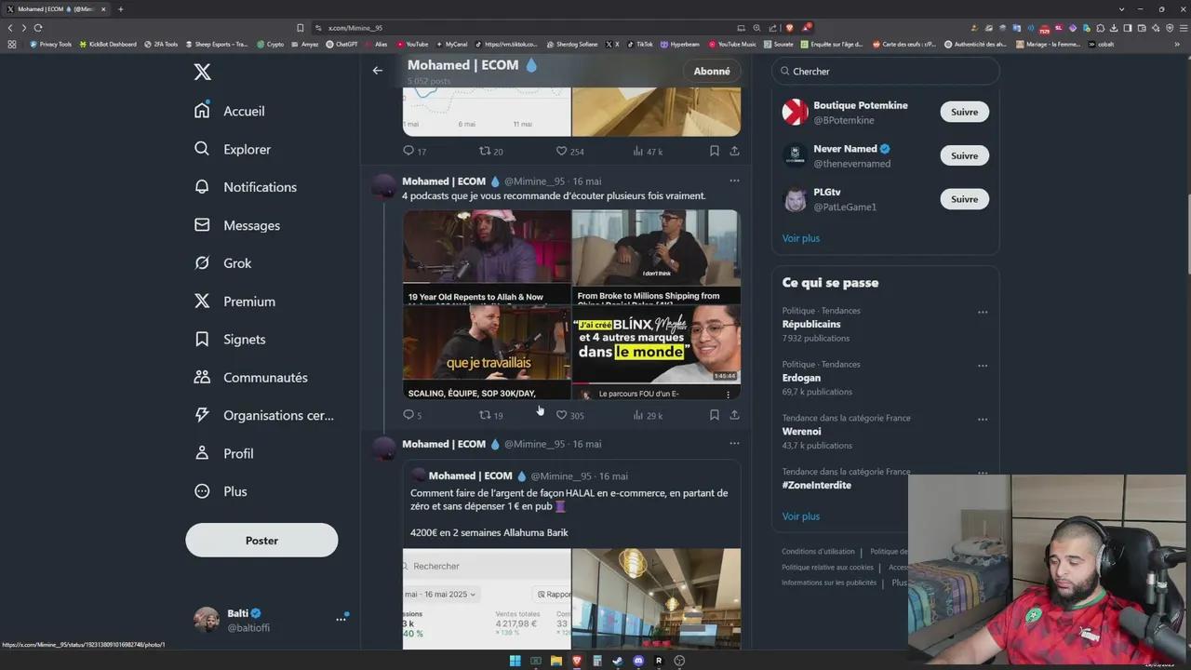Open the Premium page
Image resolution: width=1191 pixels, height=670 pixels.
[x=234, y=301]
